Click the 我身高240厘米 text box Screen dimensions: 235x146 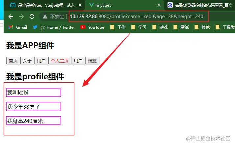tap(34, 121)
